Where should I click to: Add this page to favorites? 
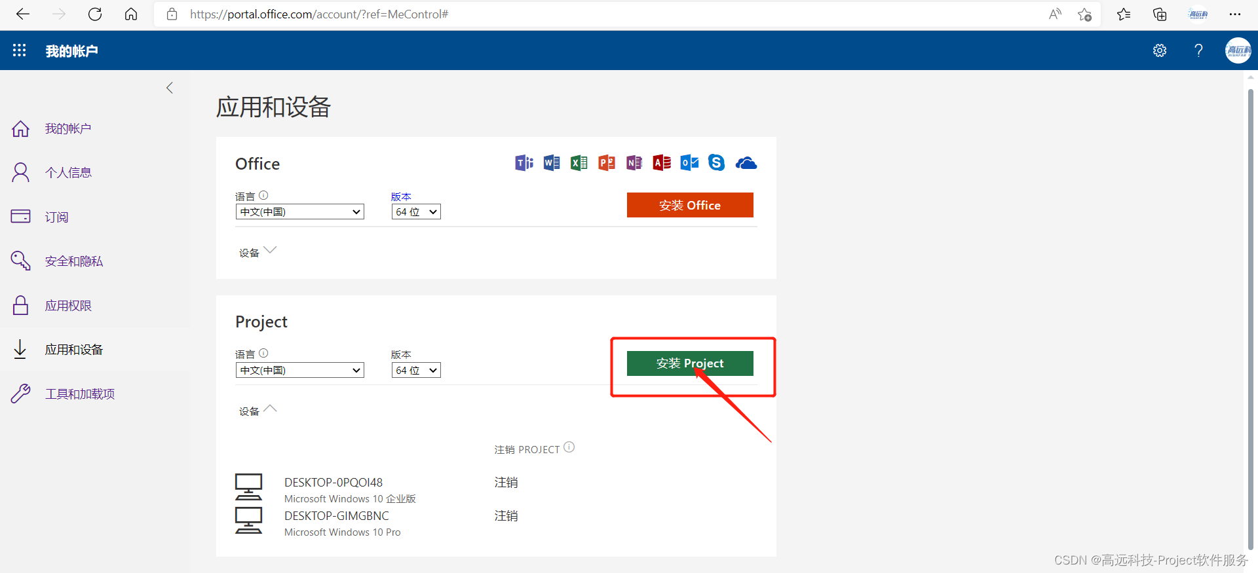tap(1085, 14)
